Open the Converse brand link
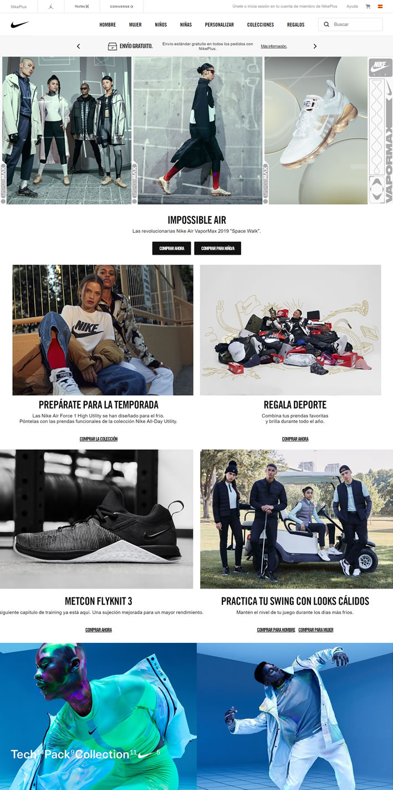The image size is (393, 790). pyautogui.click(x=121, y=7)
